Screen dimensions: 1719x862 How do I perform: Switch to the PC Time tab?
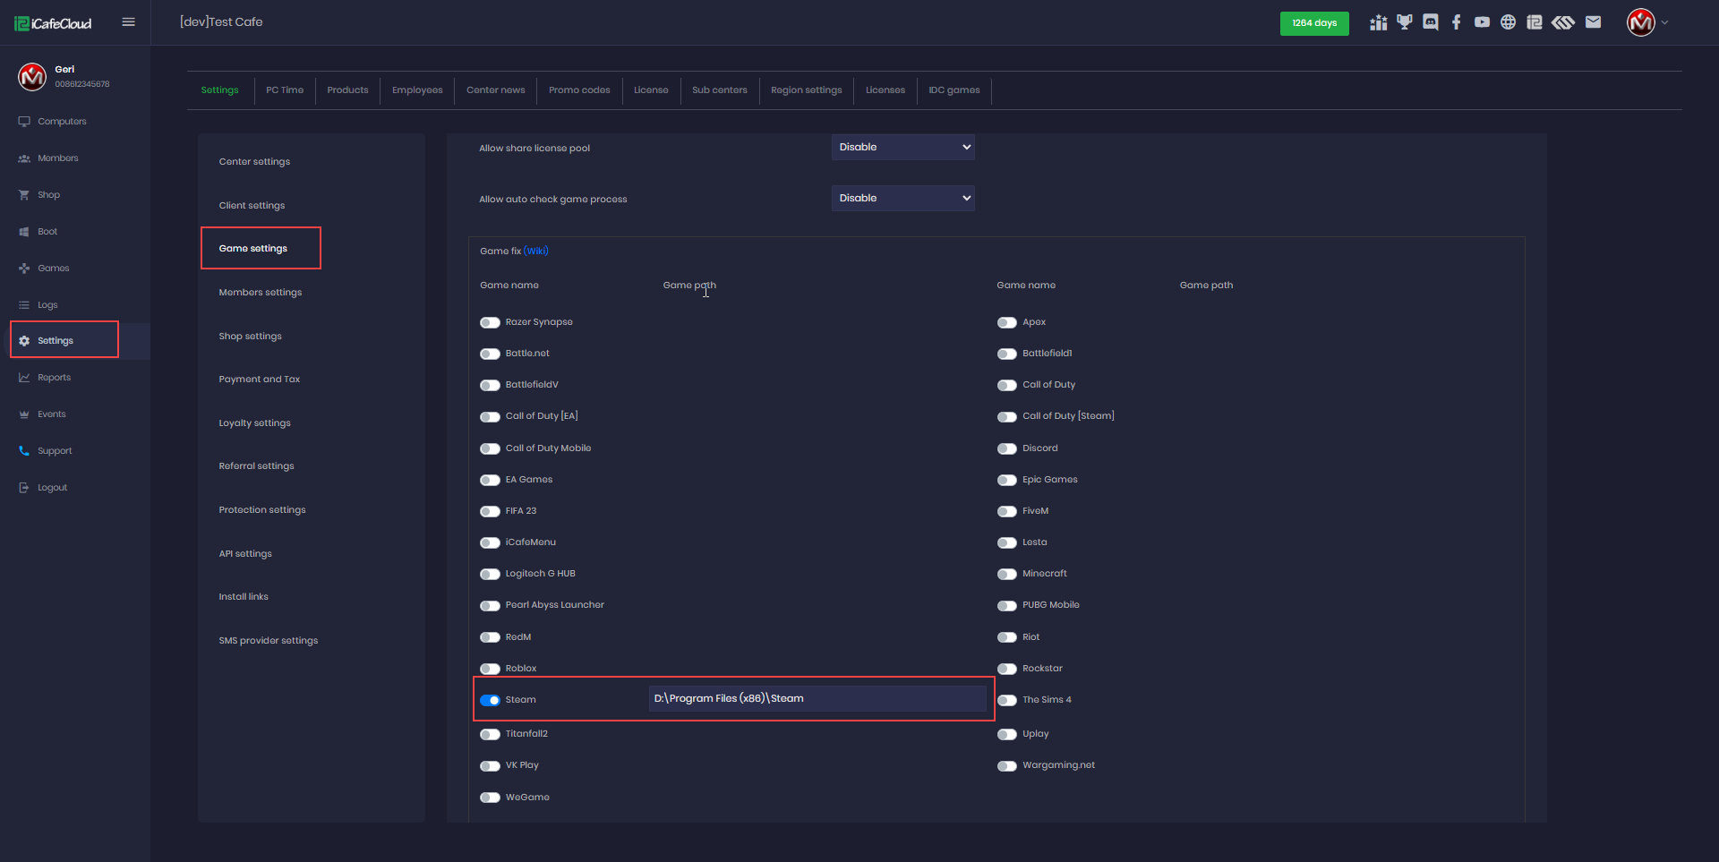coord(285,90)
